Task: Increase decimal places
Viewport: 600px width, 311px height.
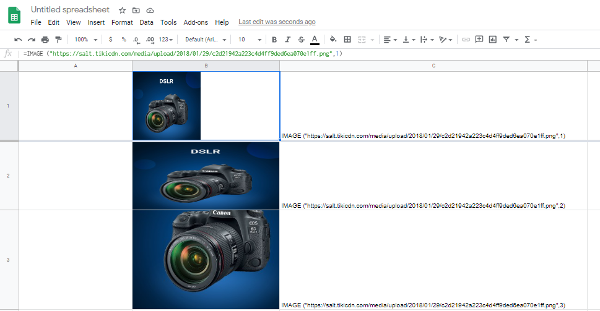Action: point(150,40)
